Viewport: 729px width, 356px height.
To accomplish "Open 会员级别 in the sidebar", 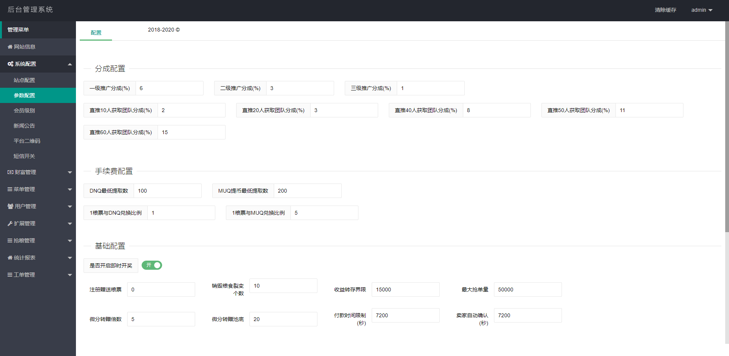I will pos(38,111).
